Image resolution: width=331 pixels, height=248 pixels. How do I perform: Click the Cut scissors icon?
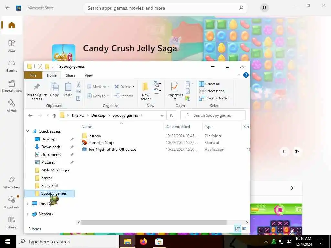(79, 84)
